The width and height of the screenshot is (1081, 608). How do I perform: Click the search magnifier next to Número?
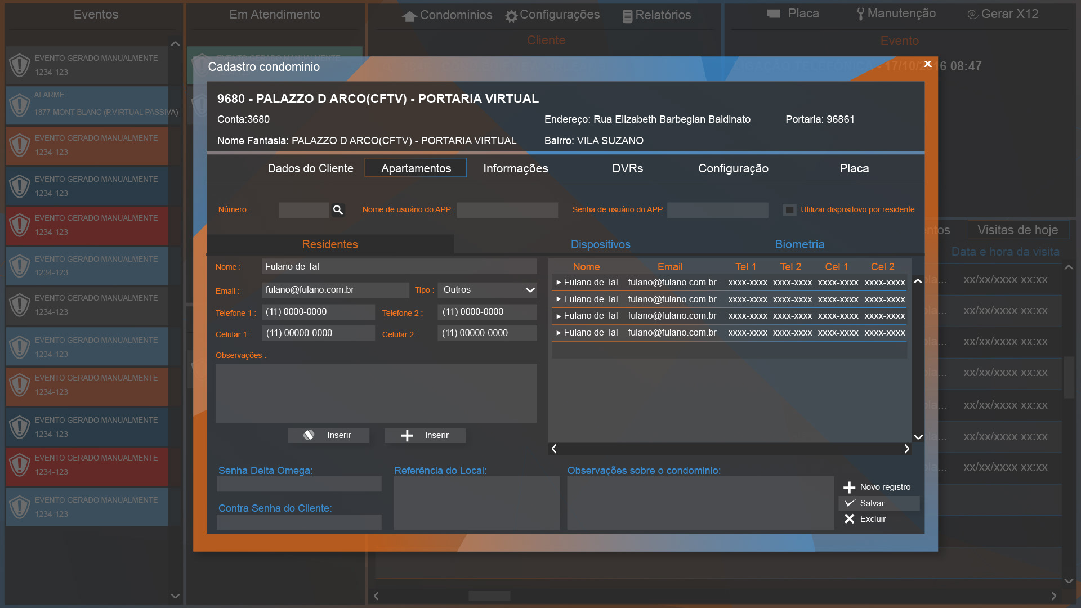point(338,210)
